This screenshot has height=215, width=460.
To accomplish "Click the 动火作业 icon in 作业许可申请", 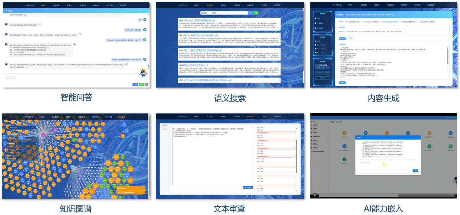I will coord(345,133).
